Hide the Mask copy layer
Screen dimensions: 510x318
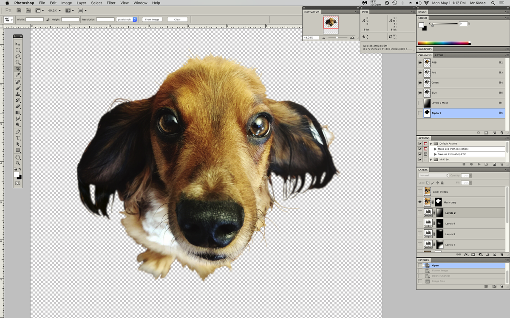tap(420, 202)
